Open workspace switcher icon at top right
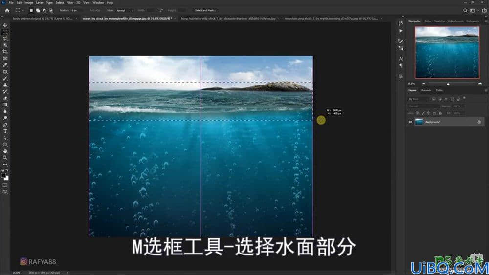The image size is (489, 275). tap(473, 10)
